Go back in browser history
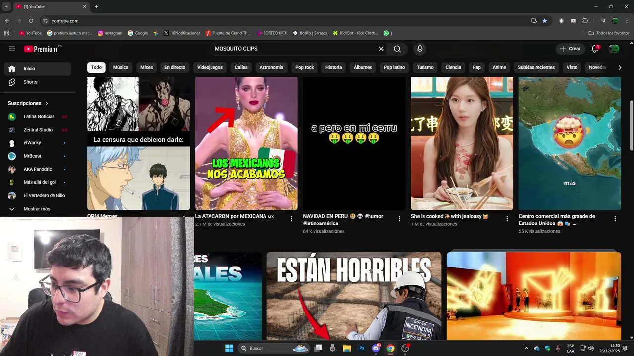The width and height of the screenshot is (634, 356). (x=7, y=21)
